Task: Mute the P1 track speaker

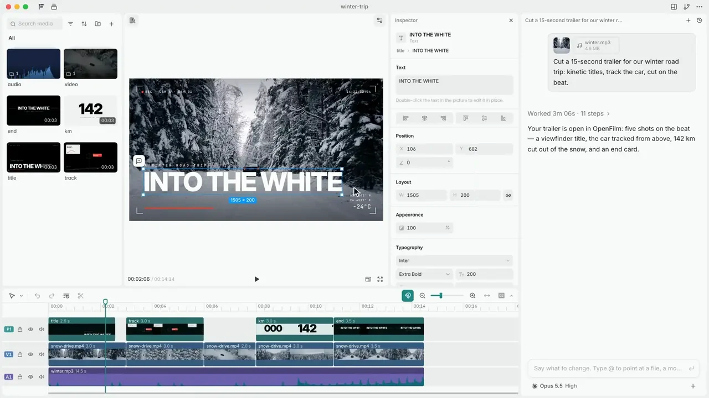Action: [42, 329]
